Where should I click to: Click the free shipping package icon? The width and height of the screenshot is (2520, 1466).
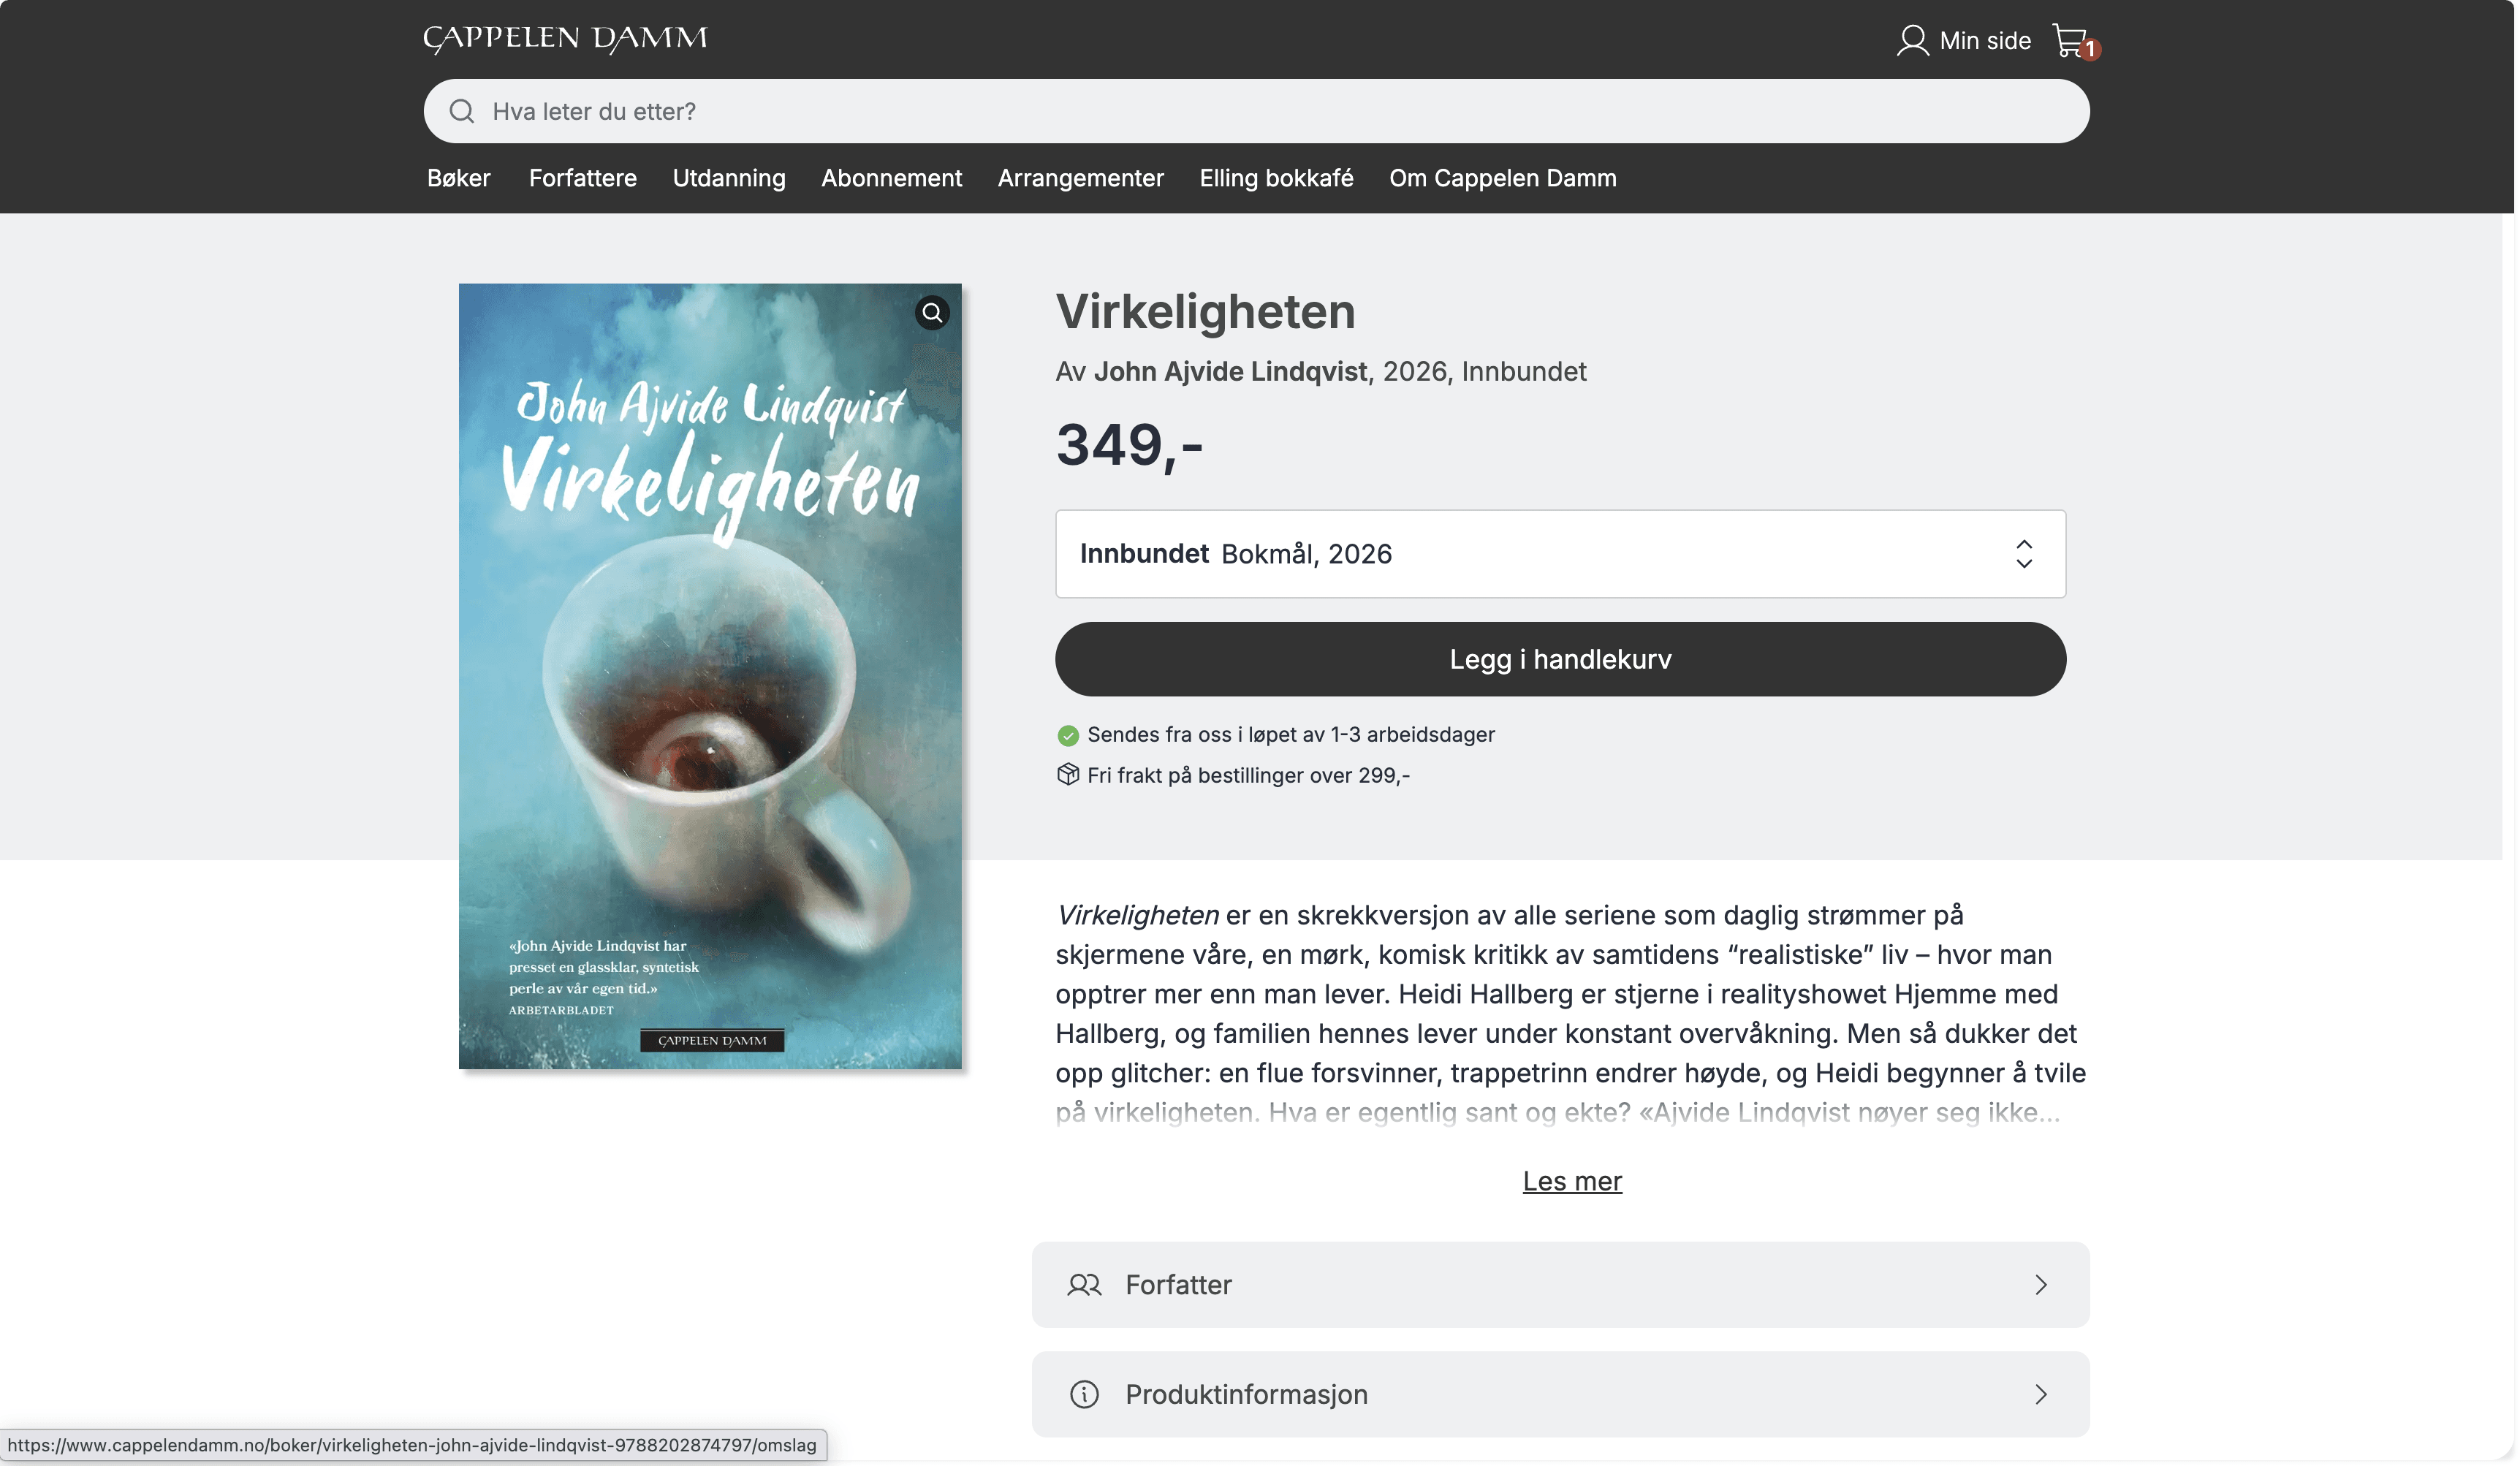pos(1068,775)
